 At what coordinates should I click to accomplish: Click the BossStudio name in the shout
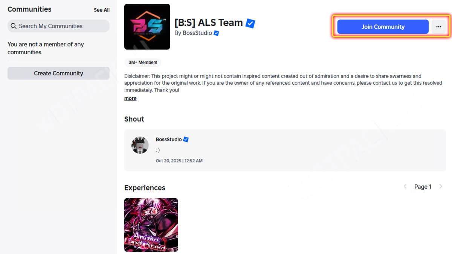(169, 140)
